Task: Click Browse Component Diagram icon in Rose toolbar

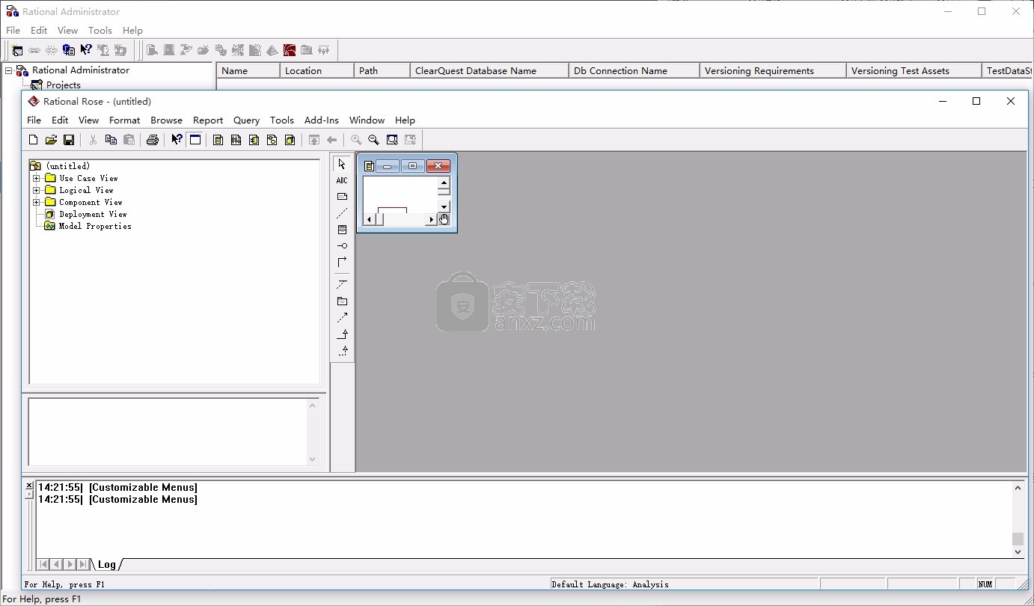Action: 254,140
